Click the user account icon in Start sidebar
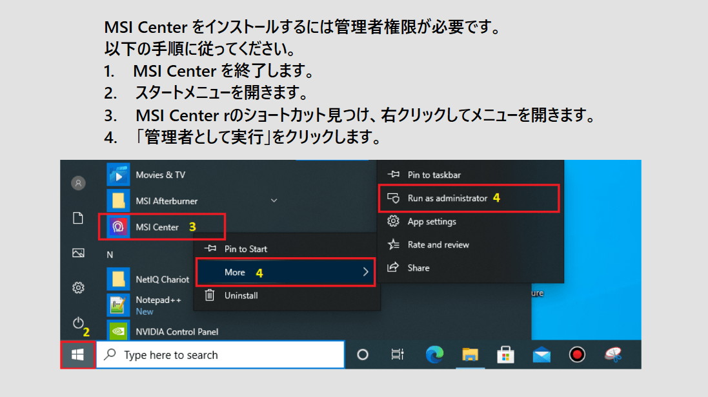 (x=78, y=183)
